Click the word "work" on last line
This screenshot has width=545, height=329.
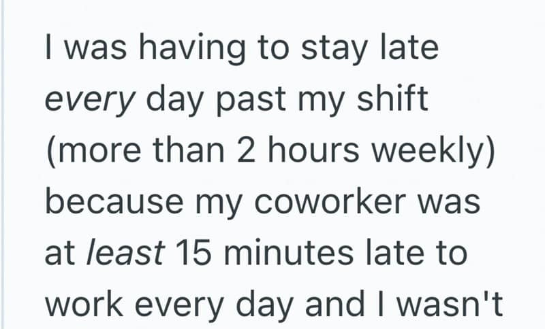pos(87,304)
